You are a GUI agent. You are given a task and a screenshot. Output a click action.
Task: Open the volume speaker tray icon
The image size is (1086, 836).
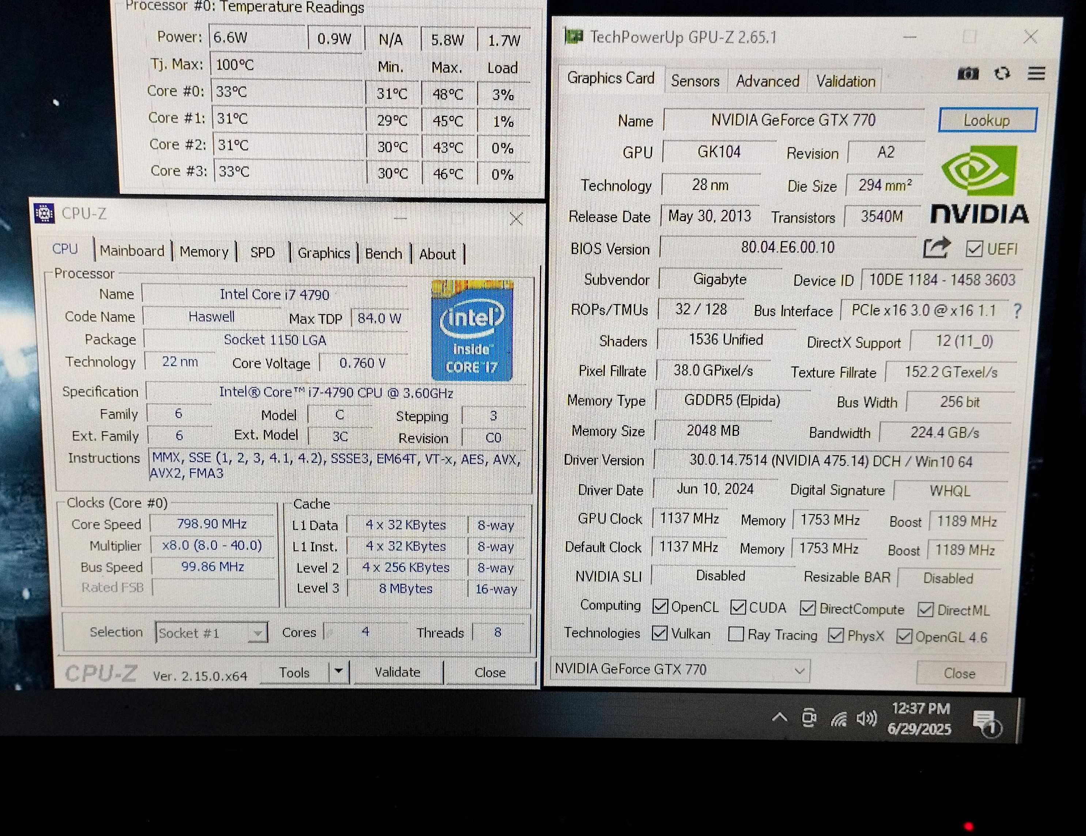[x=866, y=718]
